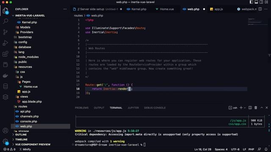Open the feedback icon in status bar
The width and height of the screenshot is (271, 152).
pos(259,149)
